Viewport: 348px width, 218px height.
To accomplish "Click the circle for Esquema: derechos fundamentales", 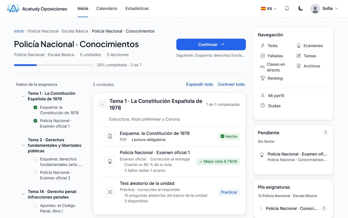I will pyautogui.click(x=35, y=159).
